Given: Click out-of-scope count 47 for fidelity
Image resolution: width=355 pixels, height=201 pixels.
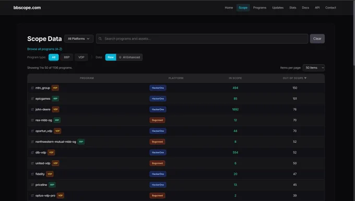Looking at the screenshot, I should 295,174.
